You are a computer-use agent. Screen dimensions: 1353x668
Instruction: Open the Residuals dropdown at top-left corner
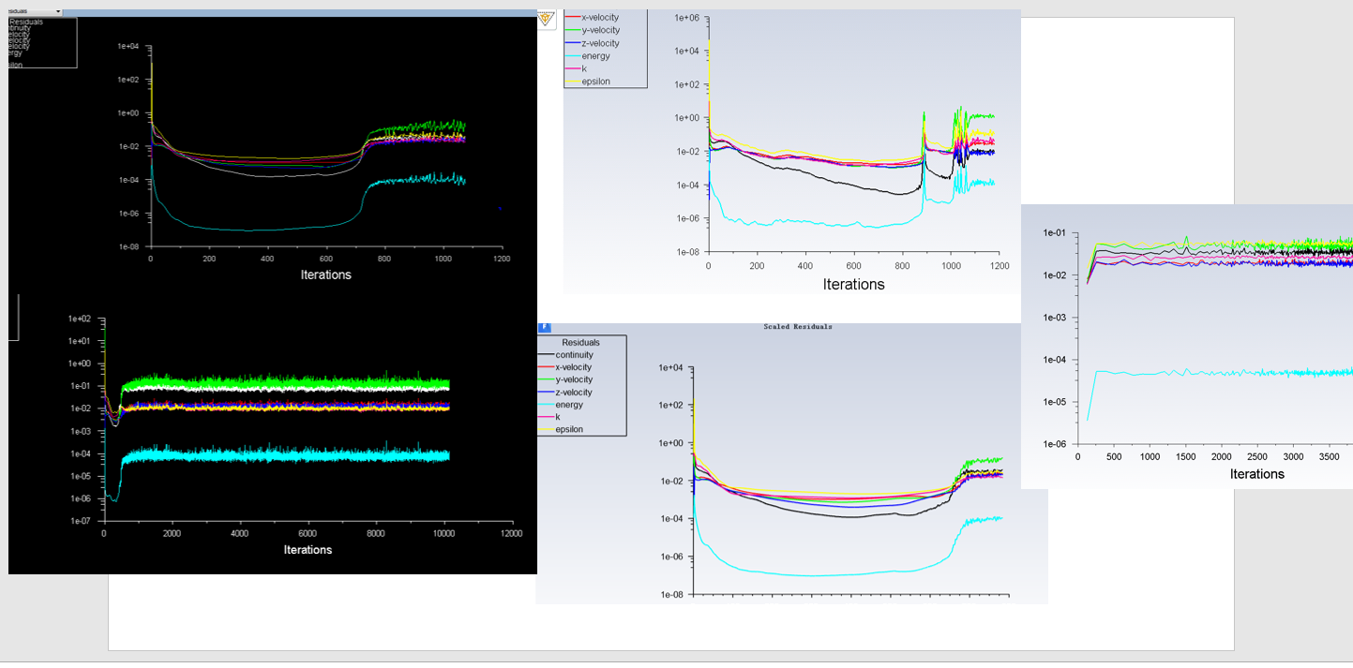tap(35, 12)
